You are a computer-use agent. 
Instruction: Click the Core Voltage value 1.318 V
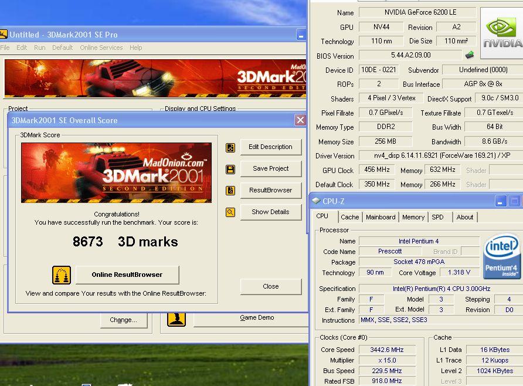point(459,272)
